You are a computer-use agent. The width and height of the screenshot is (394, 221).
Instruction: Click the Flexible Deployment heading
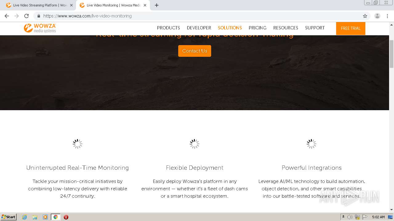pos(195,168)
